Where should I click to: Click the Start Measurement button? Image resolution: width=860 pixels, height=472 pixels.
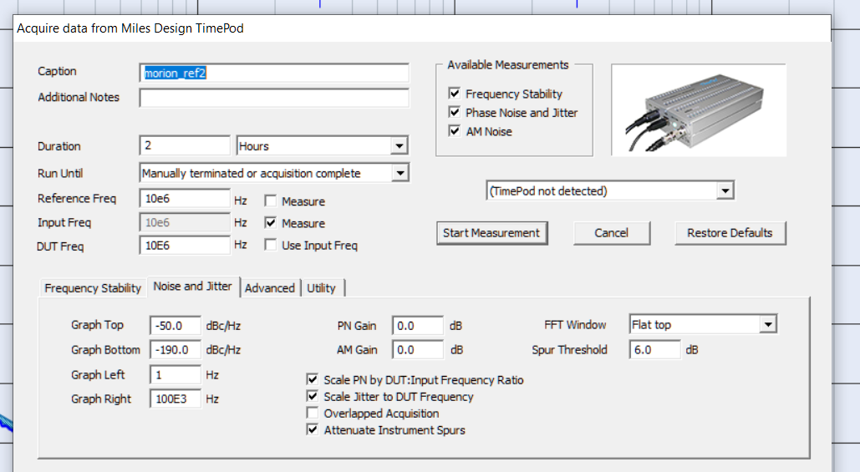(x=491, y=233)
